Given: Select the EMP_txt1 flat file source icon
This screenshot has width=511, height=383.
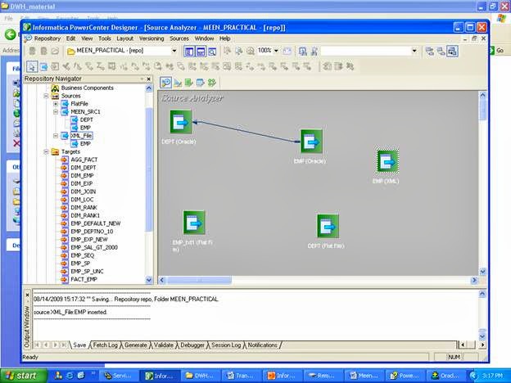Looking at the screenshot, I should click(x=194, y=223).
